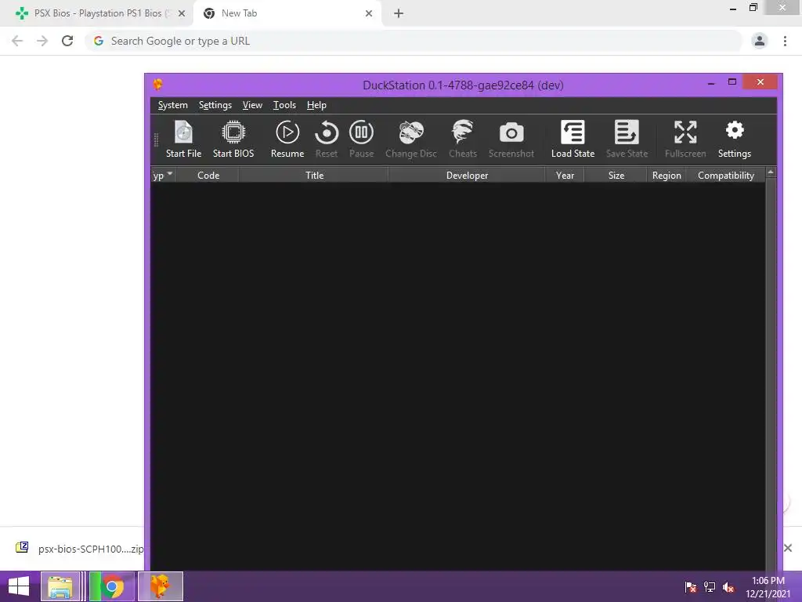802x602 pixels.
Task: Minimize the DuckStation window
Action: pos(711,83)
